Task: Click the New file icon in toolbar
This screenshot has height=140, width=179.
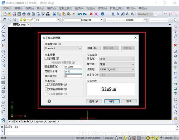Action: click(x=5, y=14)
